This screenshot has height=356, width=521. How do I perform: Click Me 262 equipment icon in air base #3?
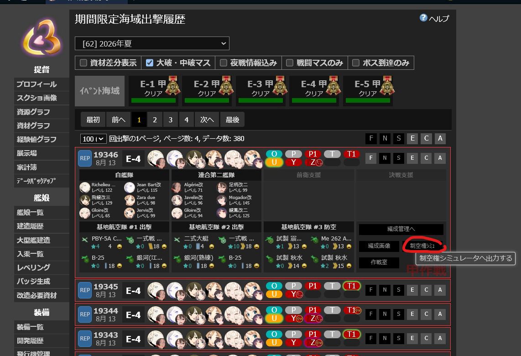[x=314, y=239]
